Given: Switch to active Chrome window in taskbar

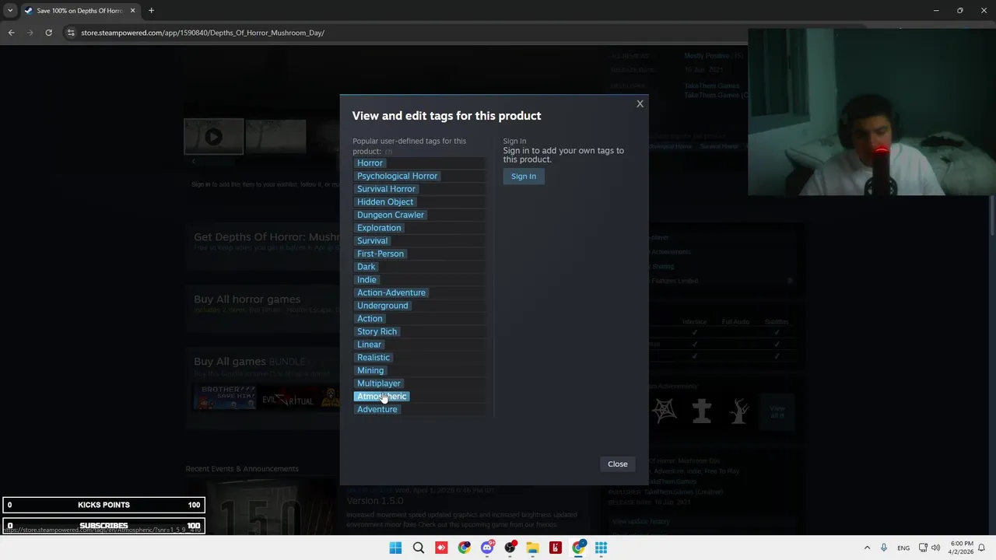Looking at the screenshot, I should (x=578, y=548).
